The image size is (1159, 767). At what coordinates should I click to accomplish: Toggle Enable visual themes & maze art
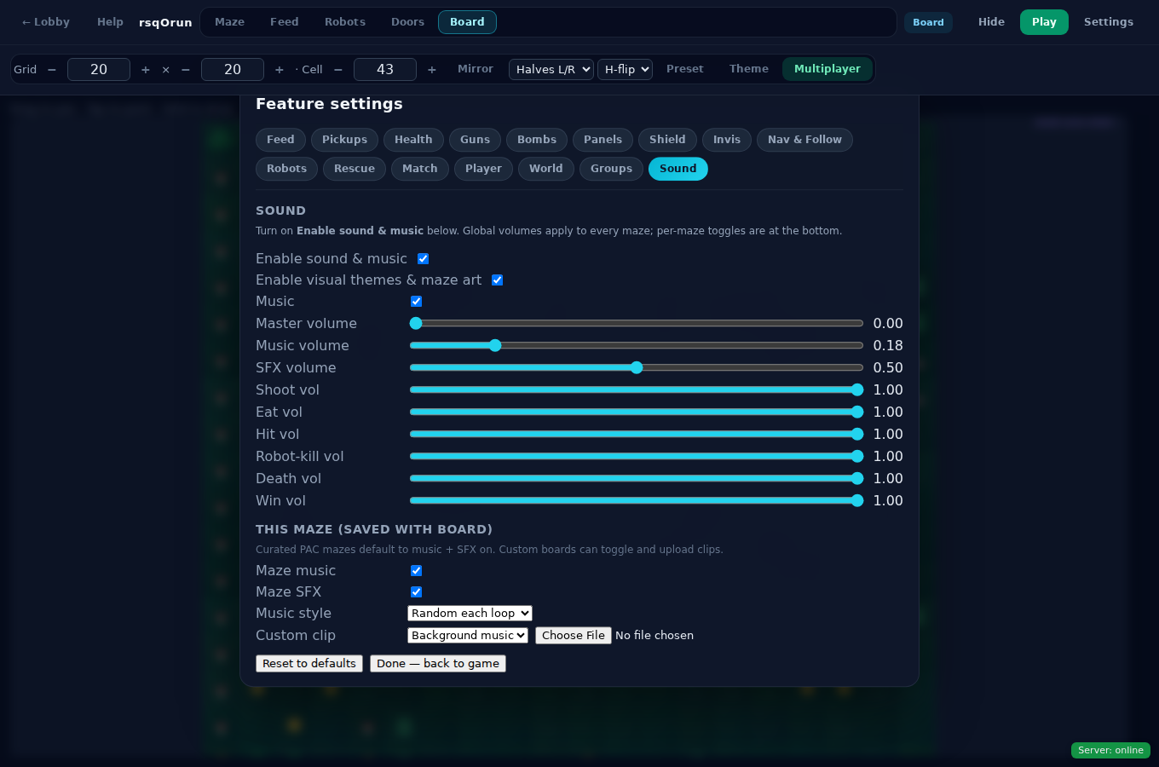tap(497, 280)
